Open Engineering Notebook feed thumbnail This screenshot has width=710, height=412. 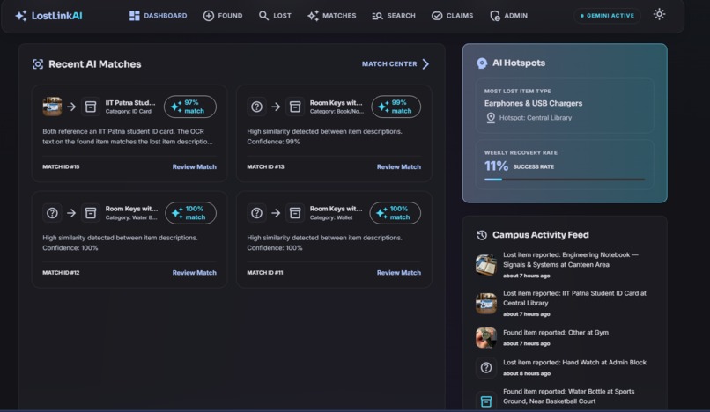[486, 265]
